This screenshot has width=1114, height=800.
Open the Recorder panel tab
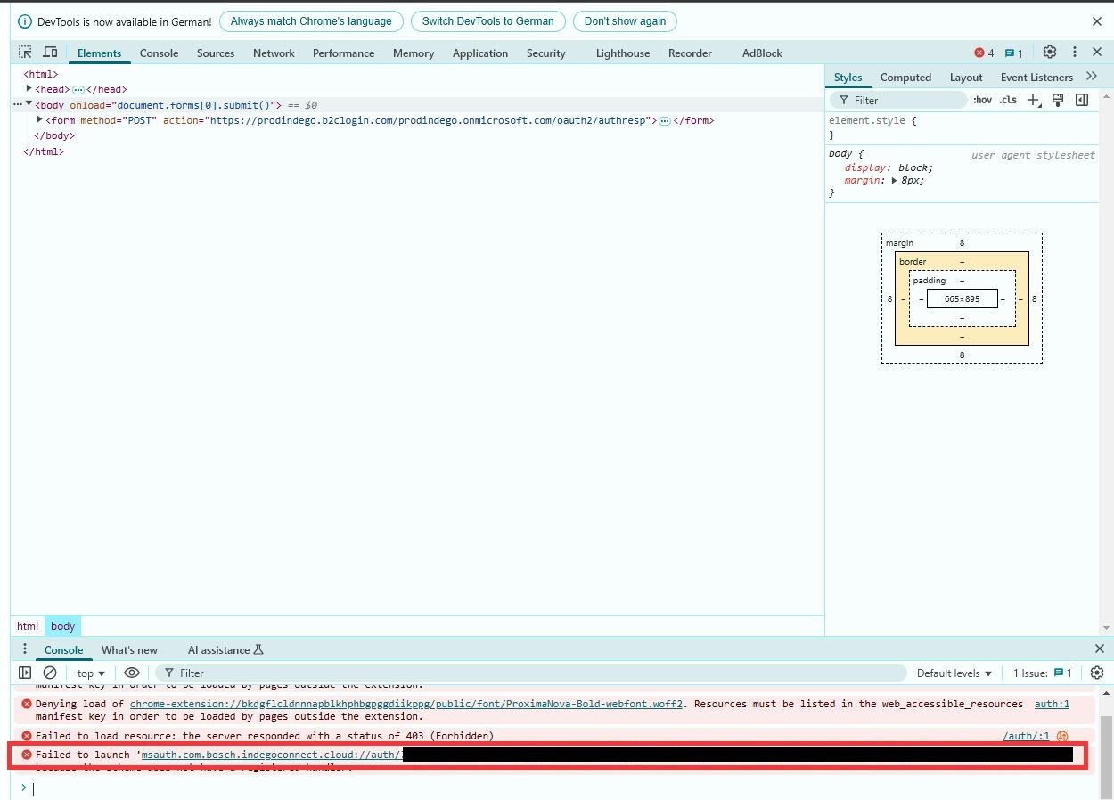(690, 53)
